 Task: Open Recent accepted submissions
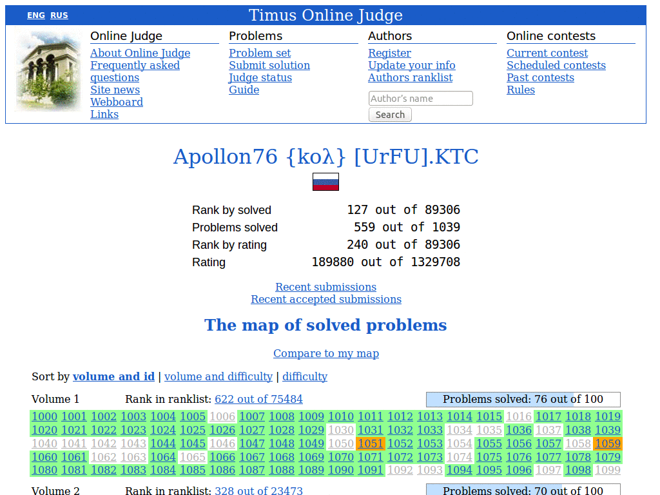[x=326, y=299]
